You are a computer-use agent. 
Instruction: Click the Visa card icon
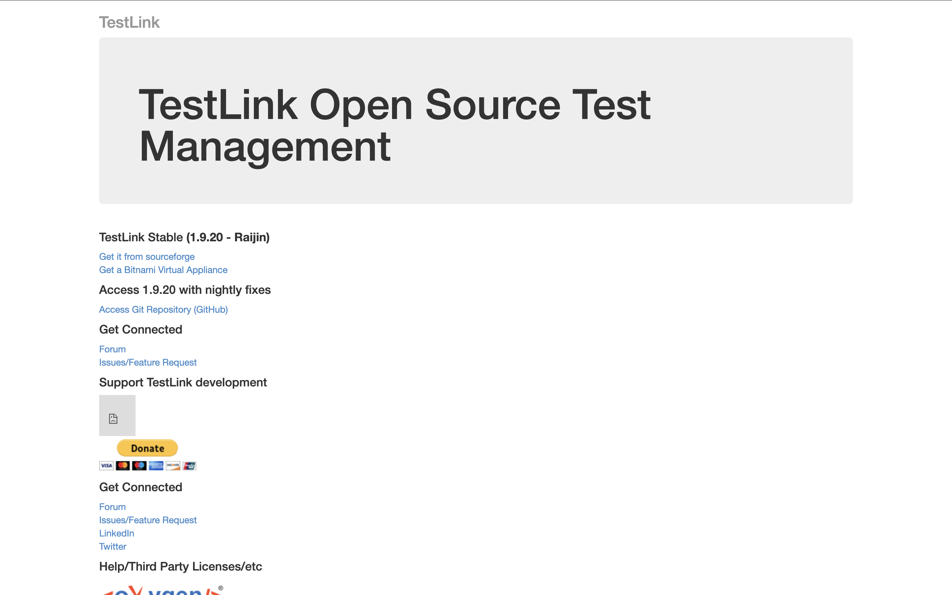[106, 466]
